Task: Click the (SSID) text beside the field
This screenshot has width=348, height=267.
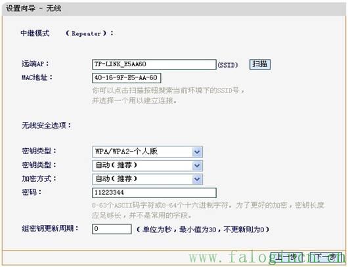Action: click(228, 65)
